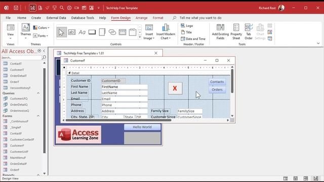Click the Contacts button on CustomerF form
324x182 pixels.
pos(217,82)
